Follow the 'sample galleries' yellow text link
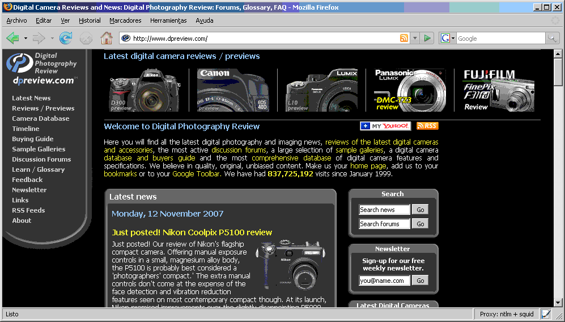The height and width of the screenshot is (322, 565). pos(360,150)
